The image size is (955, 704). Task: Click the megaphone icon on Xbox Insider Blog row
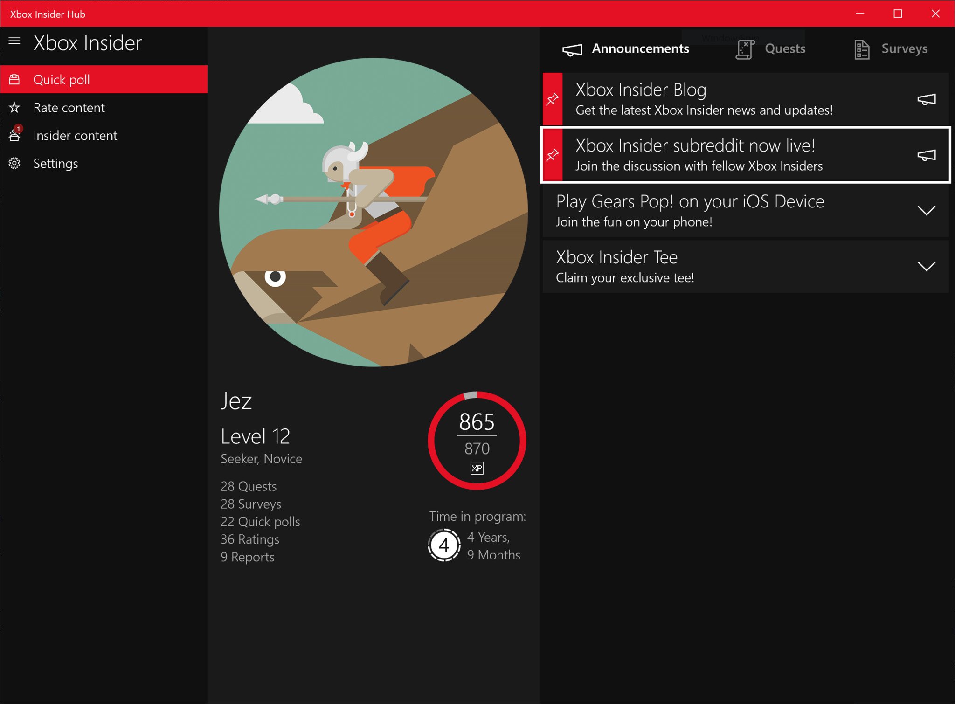[926, 99]
